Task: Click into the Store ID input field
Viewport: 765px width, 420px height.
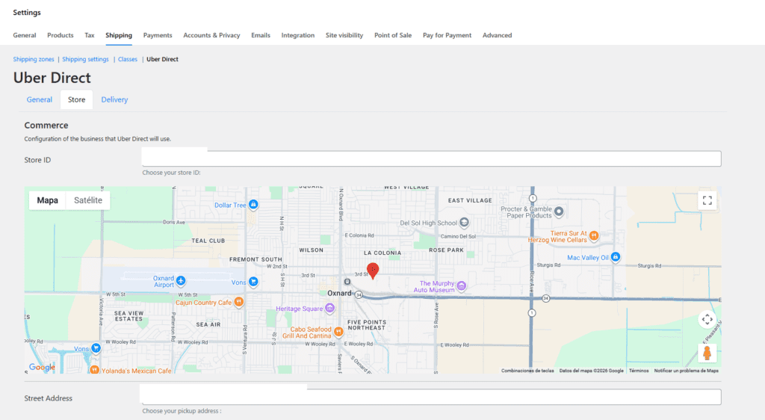Action: [431, 158]
